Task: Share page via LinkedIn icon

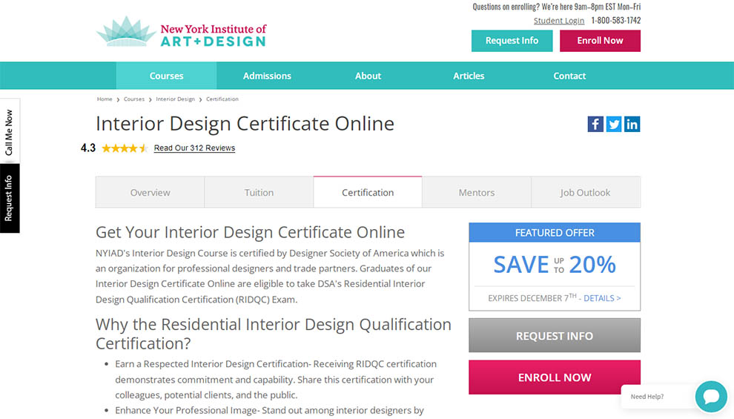Action: (632, 124)
